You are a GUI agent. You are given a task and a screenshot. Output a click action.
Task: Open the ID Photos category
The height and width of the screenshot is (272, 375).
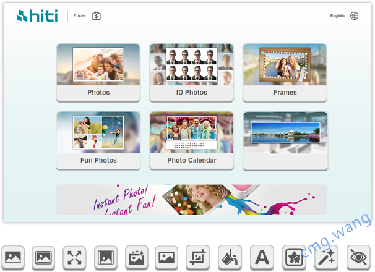[x=191, y=72]
